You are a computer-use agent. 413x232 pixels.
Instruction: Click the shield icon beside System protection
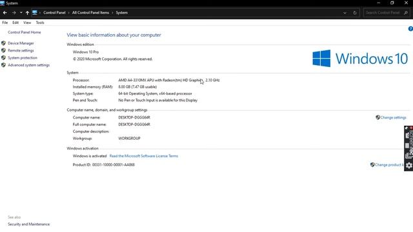pos(3,58)
